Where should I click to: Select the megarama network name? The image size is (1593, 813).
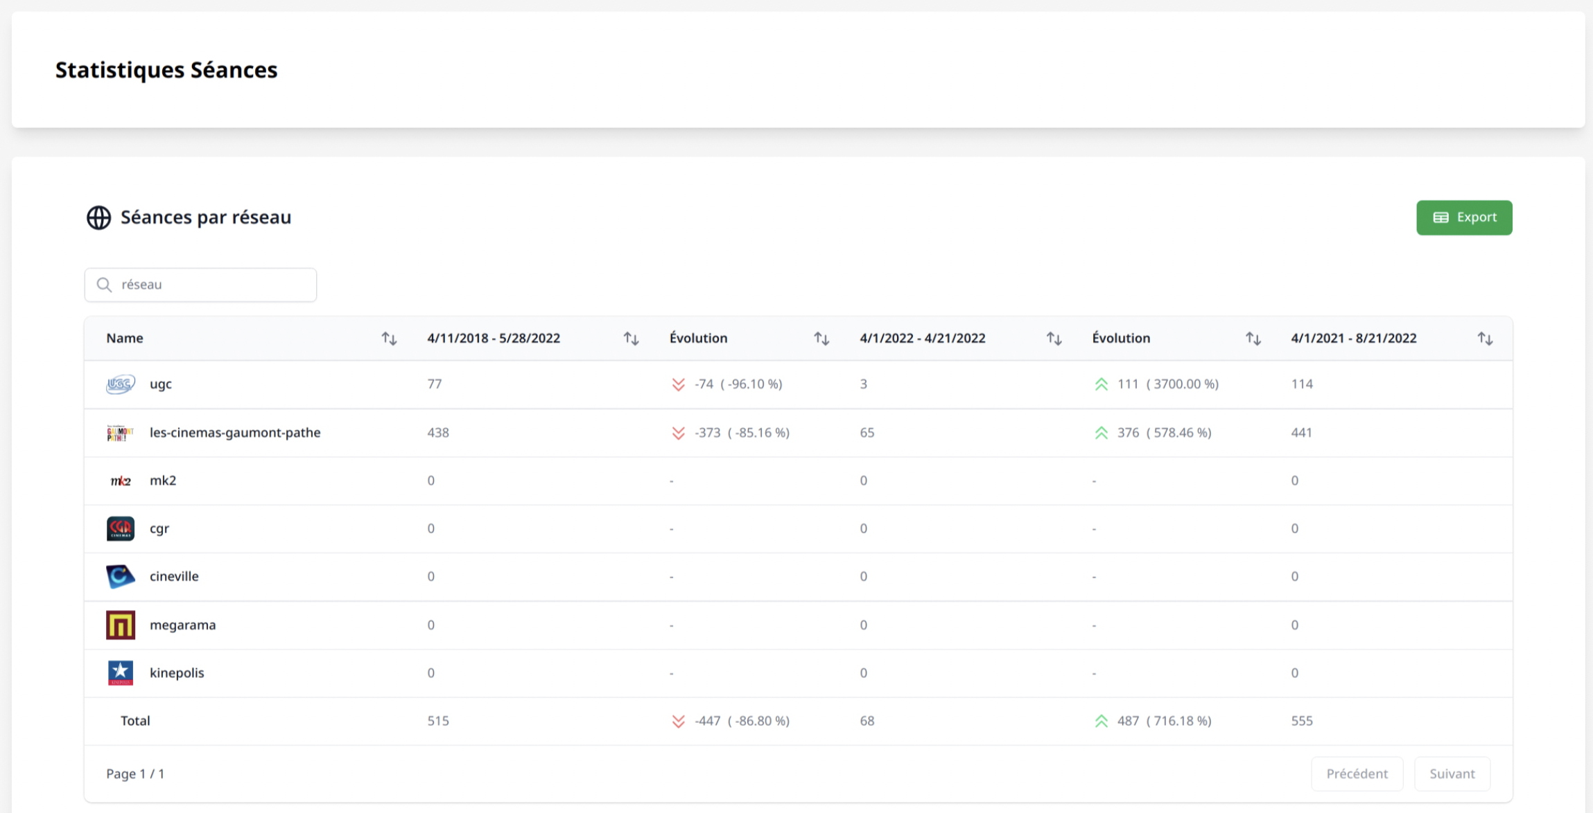[x=183, y=625]
